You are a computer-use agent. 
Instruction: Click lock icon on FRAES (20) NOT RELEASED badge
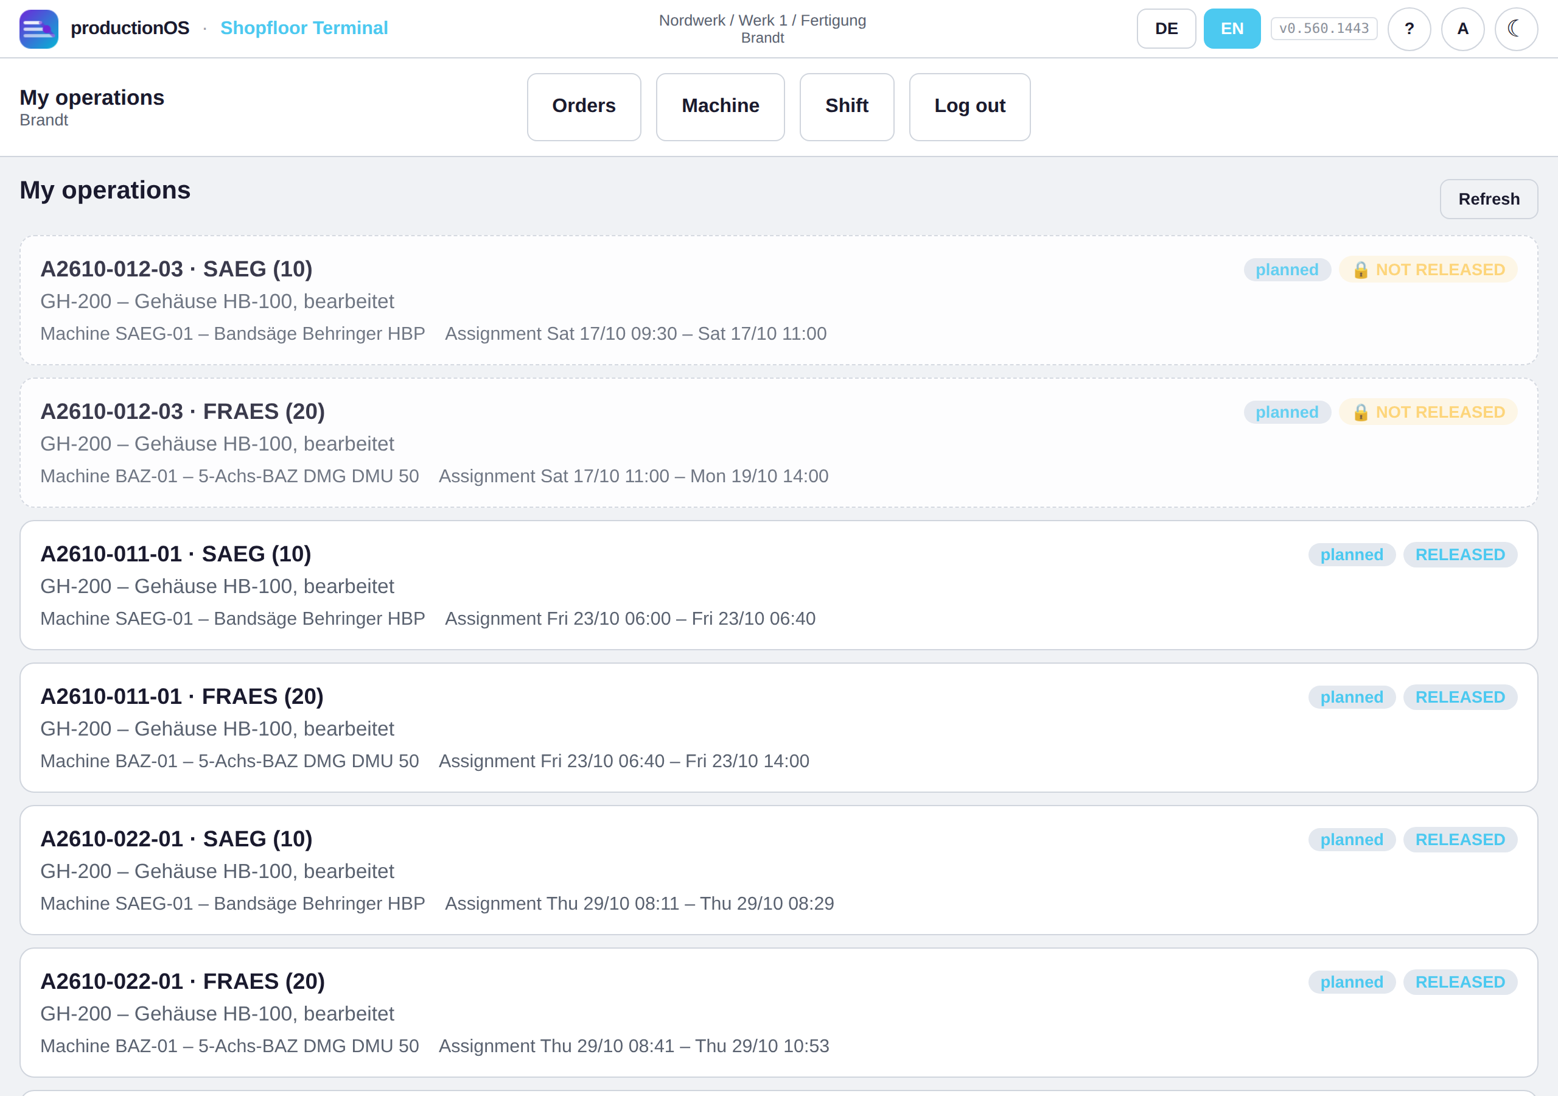1360,413
